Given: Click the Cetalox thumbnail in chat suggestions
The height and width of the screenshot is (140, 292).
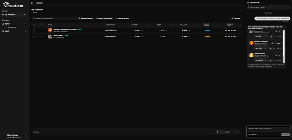Looking at the screenshot, I should (x=251, y=43).
